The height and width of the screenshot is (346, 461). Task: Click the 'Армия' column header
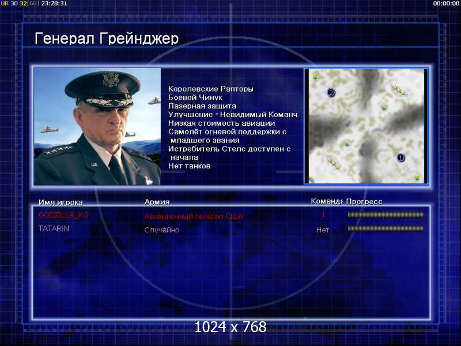point(157,202)
